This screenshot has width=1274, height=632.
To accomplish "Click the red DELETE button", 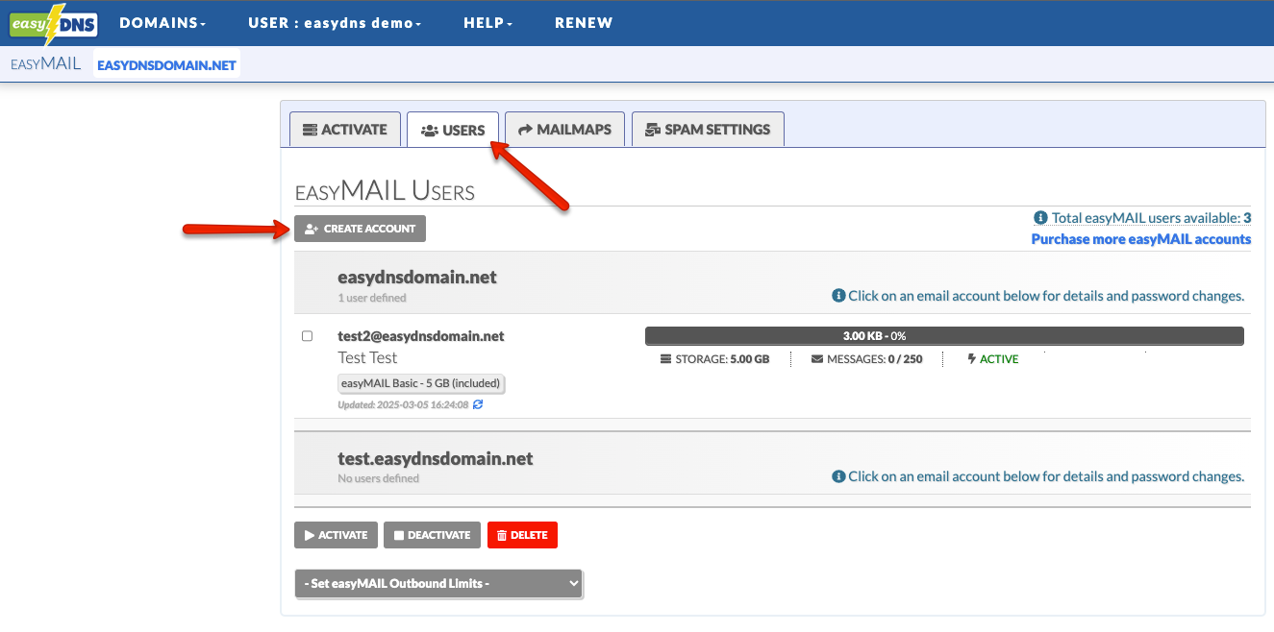I will 522,535.
